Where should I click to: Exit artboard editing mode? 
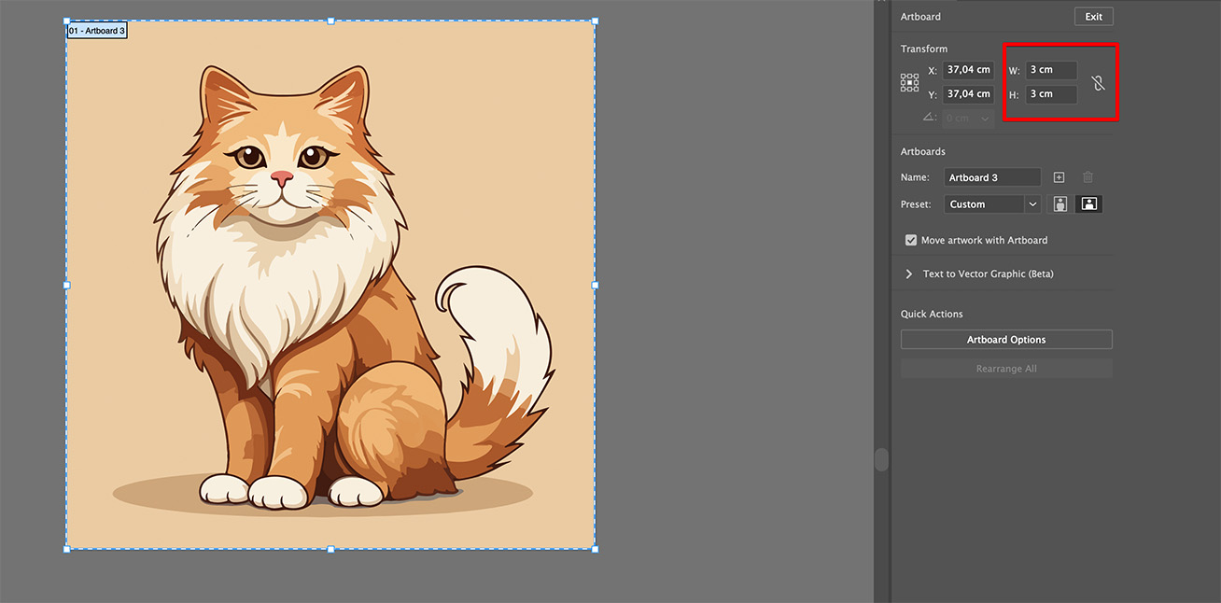tap(1093, 16)
